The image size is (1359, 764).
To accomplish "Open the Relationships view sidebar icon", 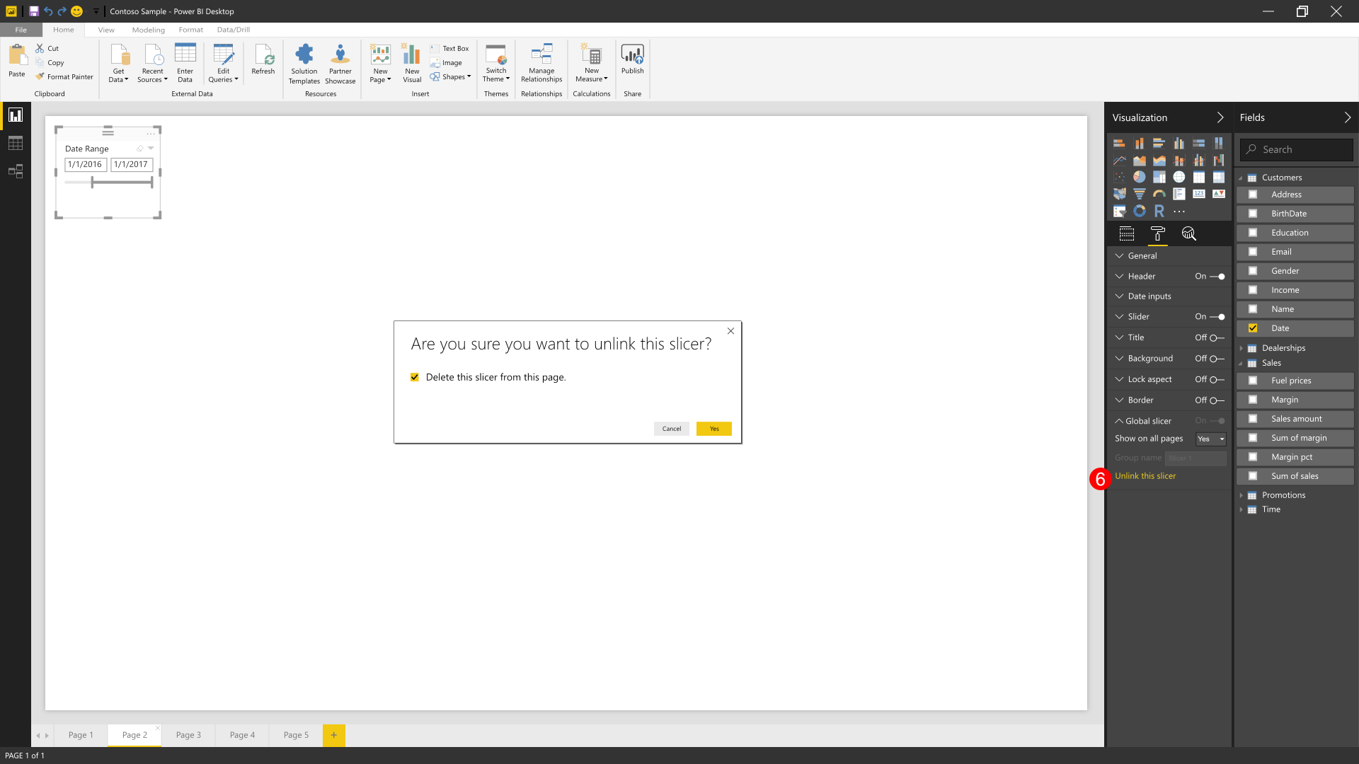I will coord(16,171).
